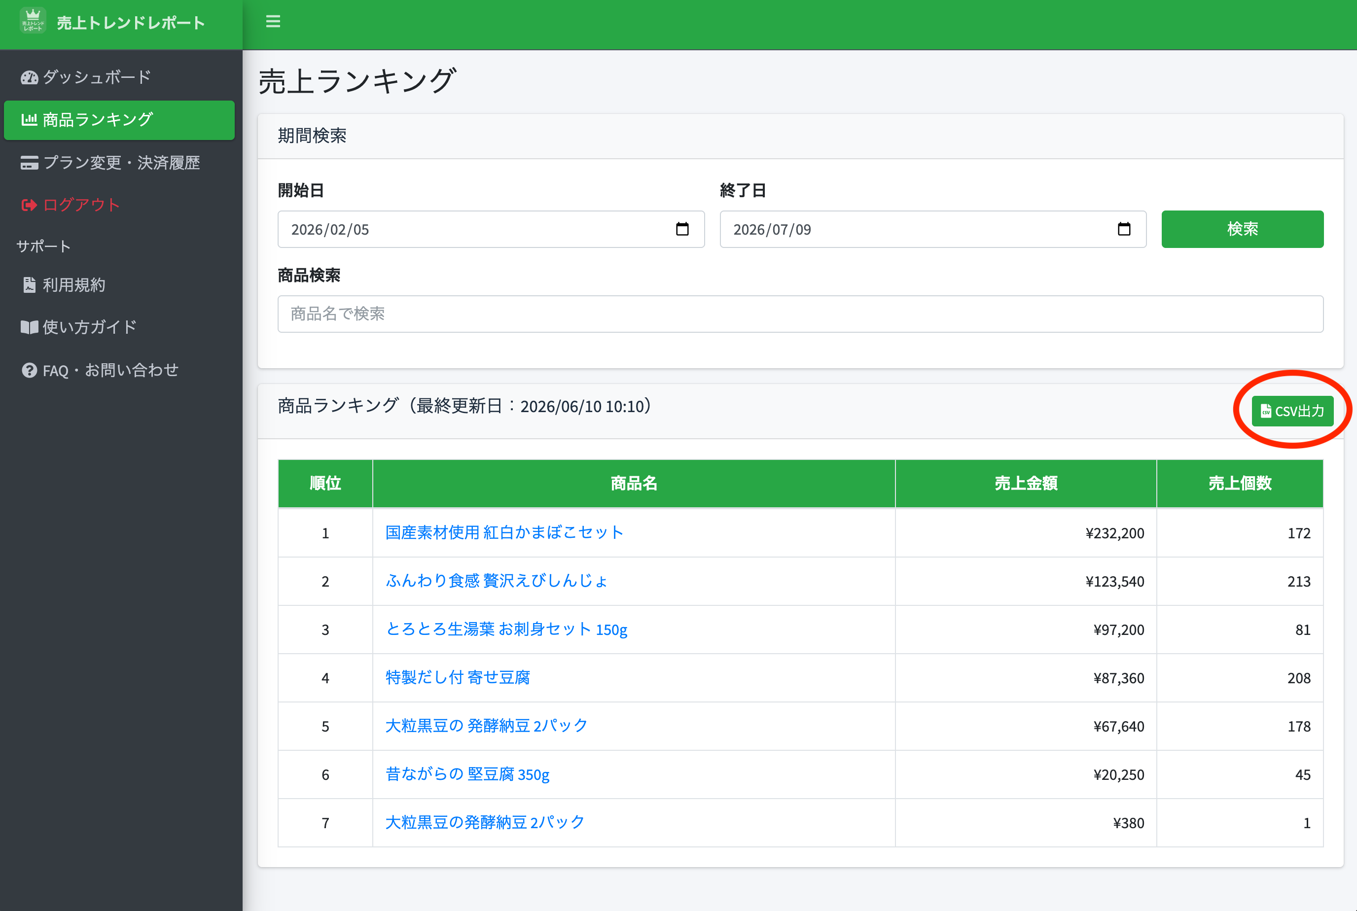Open 特製だし付 寄せ豆腐 product link
The height and width of the screenshot is (911, 1357).
[x=458, y=677]
